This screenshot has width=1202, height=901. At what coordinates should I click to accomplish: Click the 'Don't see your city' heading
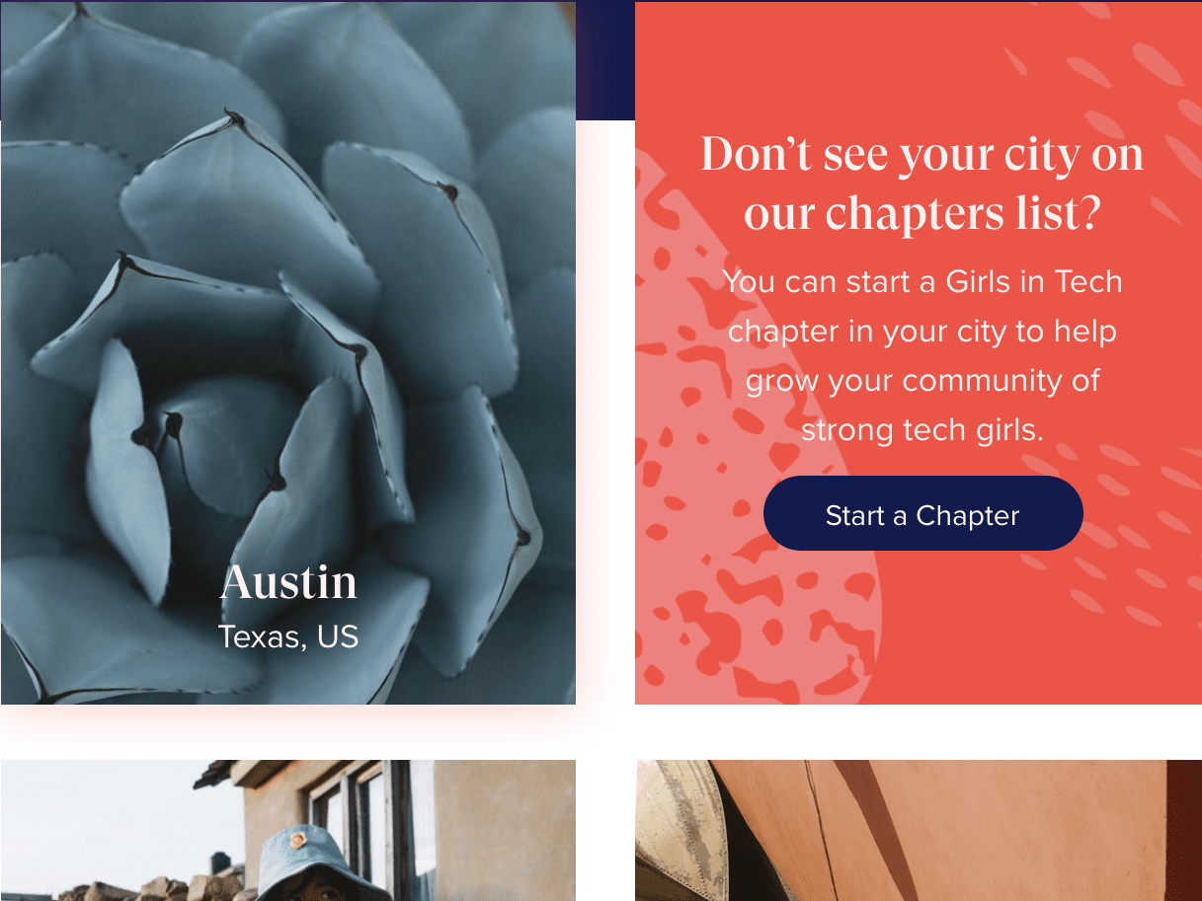pyautogui.click(x=922, y=184)
